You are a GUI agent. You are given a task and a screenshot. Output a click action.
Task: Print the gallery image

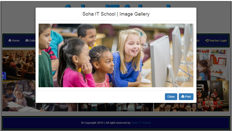click(186, 97)
